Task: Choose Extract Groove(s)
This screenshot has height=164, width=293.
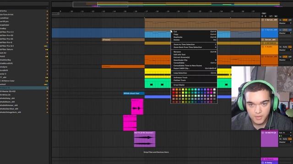Action: click(194, 57)
